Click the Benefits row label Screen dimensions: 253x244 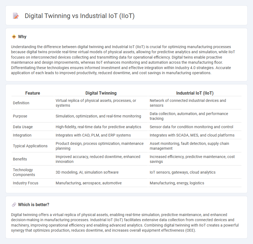[20, 159]
